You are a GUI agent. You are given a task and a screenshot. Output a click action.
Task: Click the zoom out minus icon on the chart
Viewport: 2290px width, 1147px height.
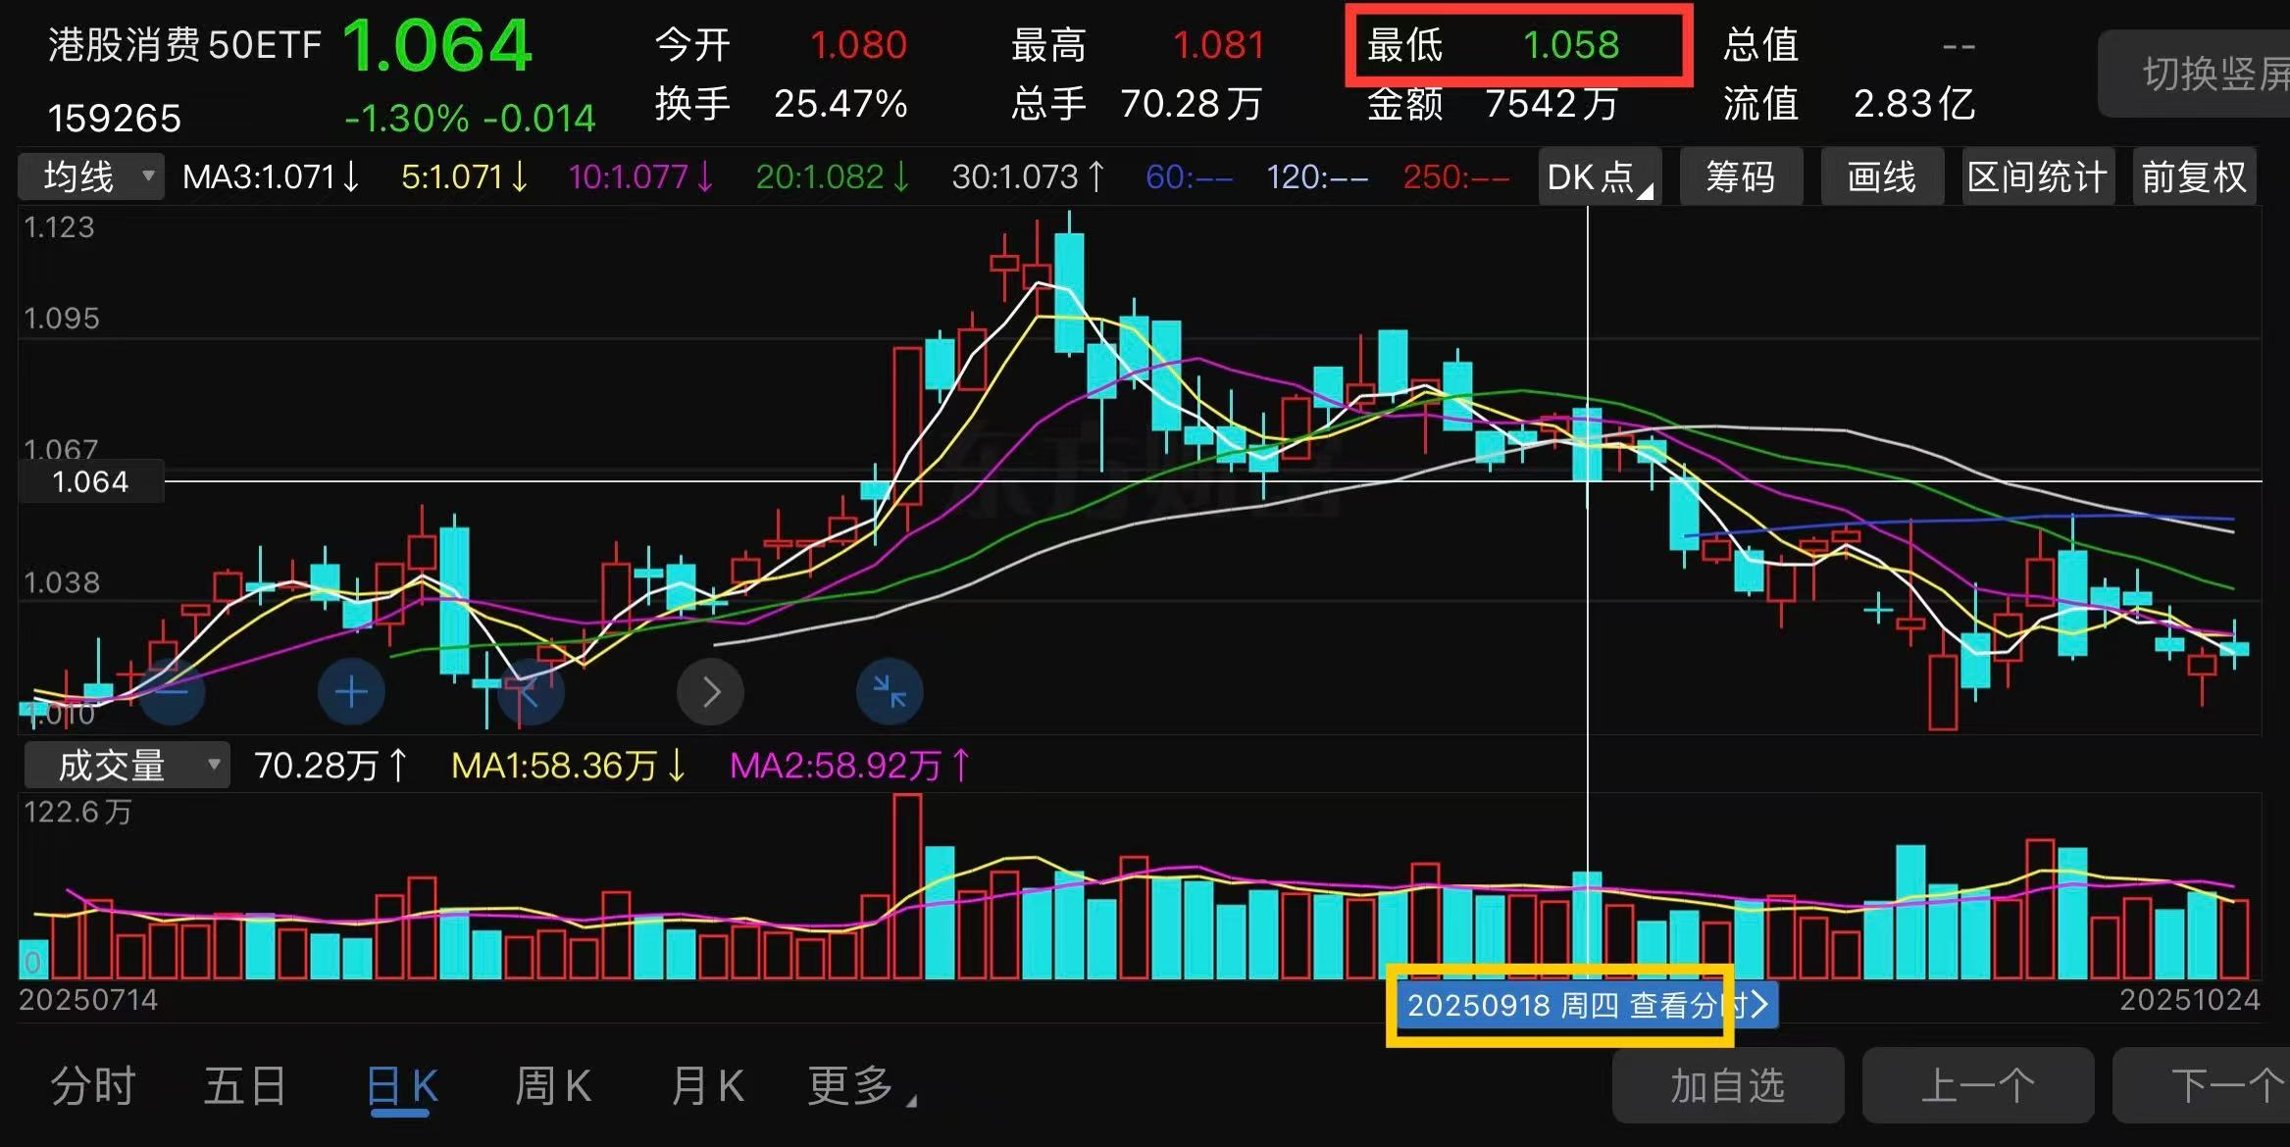[172, 692]
